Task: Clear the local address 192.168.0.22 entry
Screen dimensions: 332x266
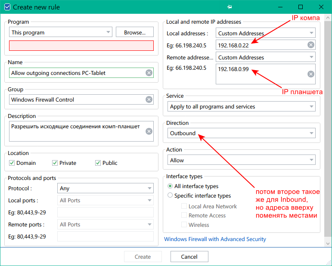Action: 310,45
